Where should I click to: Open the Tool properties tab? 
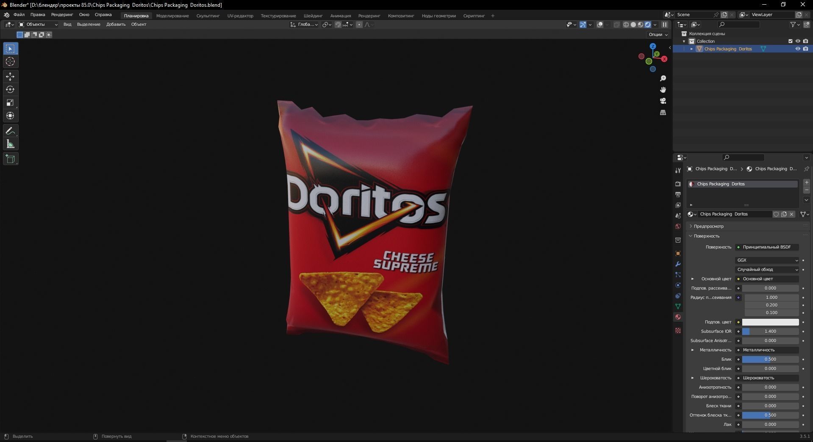click(x=678, y=171)
